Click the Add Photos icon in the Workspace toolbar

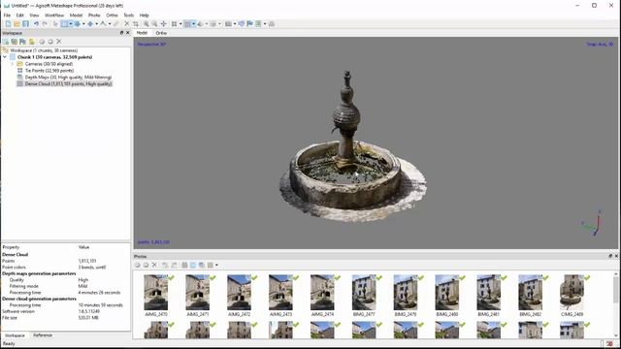point(15,42)
